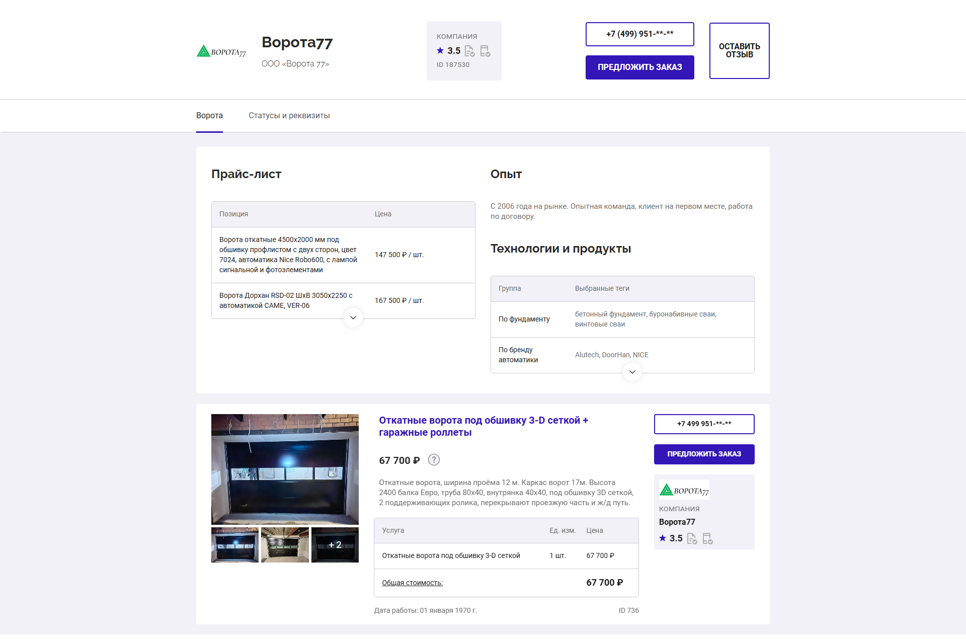
Task: Open the main garage door photo
Action: [285, 469]
